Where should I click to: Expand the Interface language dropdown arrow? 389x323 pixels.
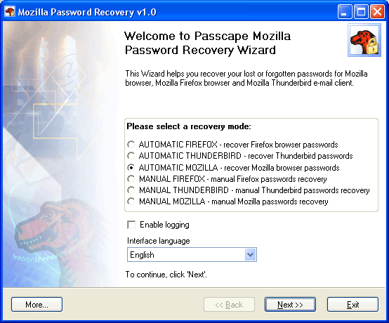coord(250,255)
